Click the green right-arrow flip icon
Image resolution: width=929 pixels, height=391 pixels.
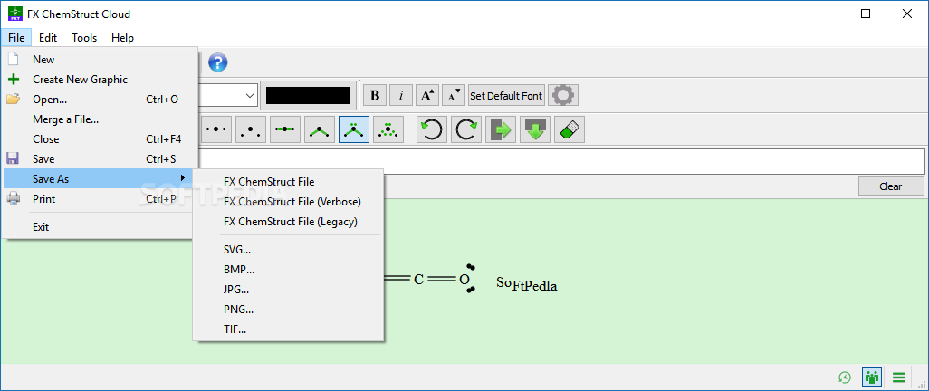tap(501, 129)
